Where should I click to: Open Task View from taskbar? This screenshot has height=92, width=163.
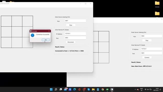pyautogui.click(x=61, y=89)
